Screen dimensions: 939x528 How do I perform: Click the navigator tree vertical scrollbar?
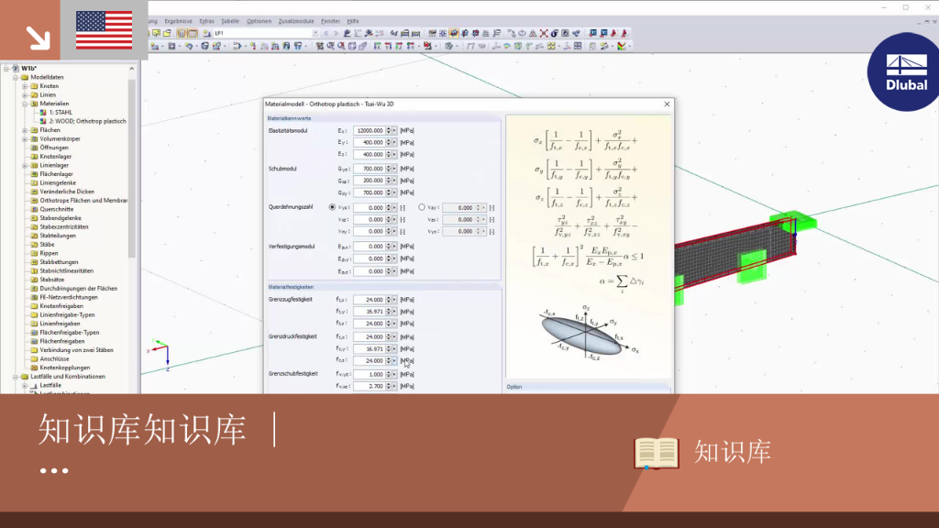(x=132, y=161)
